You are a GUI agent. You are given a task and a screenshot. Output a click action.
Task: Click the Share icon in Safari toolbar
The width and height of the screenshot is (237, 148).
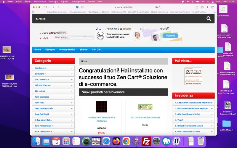click(x=202, y=7)
